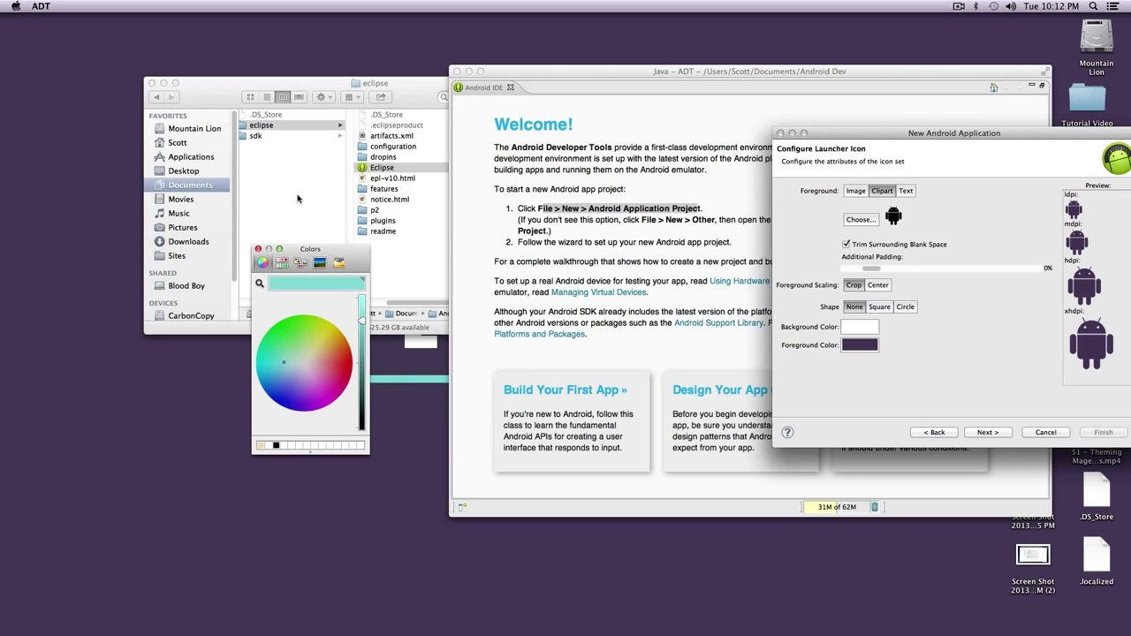
Task: Select artifacts.xml in Finder
Action: pos(391,136)
